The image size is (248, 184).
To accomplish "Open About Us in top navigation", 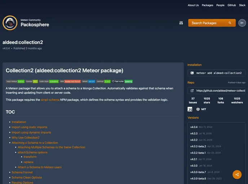I will [x=193, y=5].
